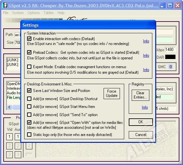Image resolution: width=183 pixels, height=165 pixels.
Task: Check Add GSpot Start Menu Item
Action: tap(29, 106)
